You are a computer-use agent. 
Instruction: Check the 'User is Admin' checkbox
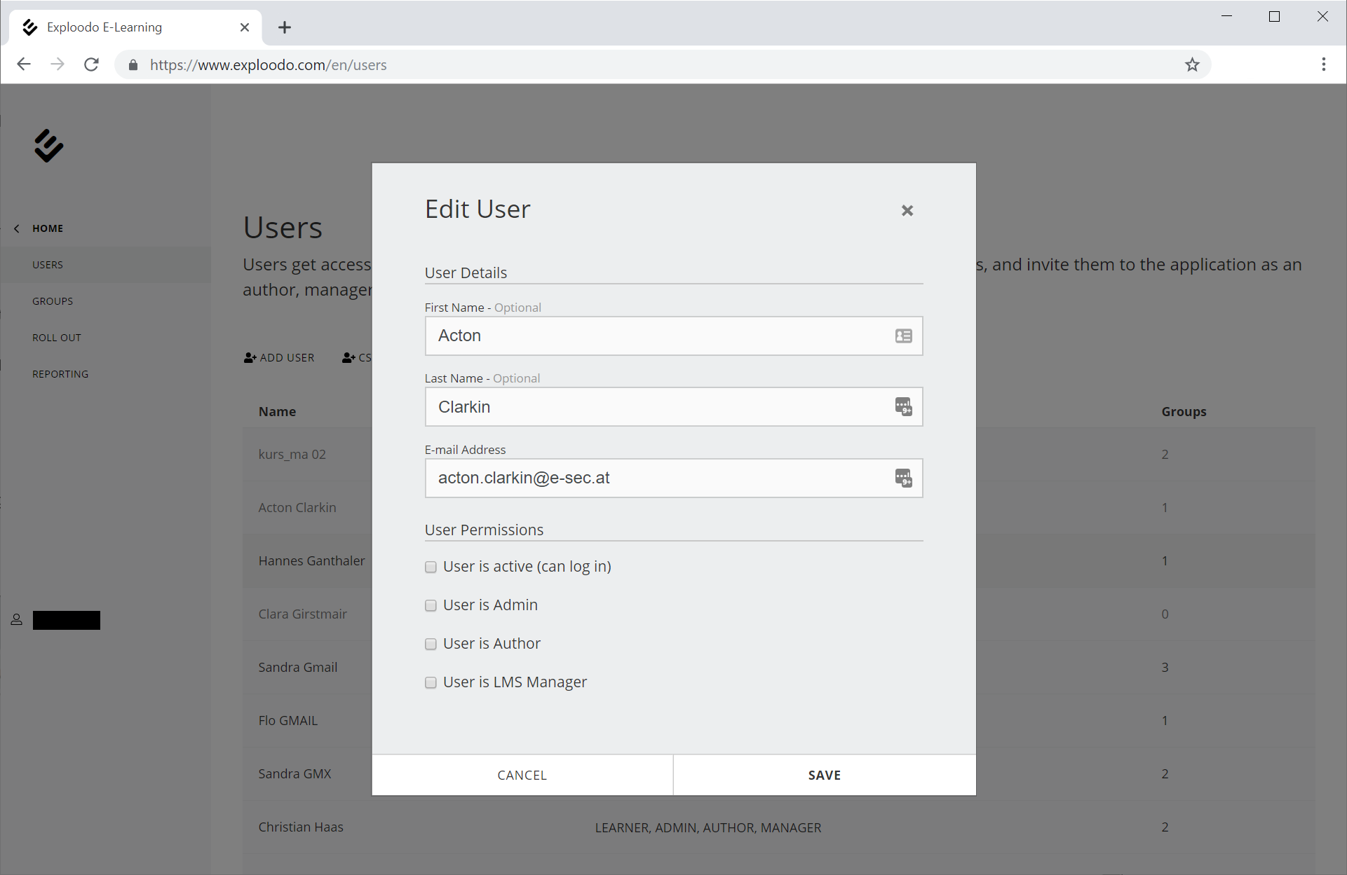coord(431,606)
